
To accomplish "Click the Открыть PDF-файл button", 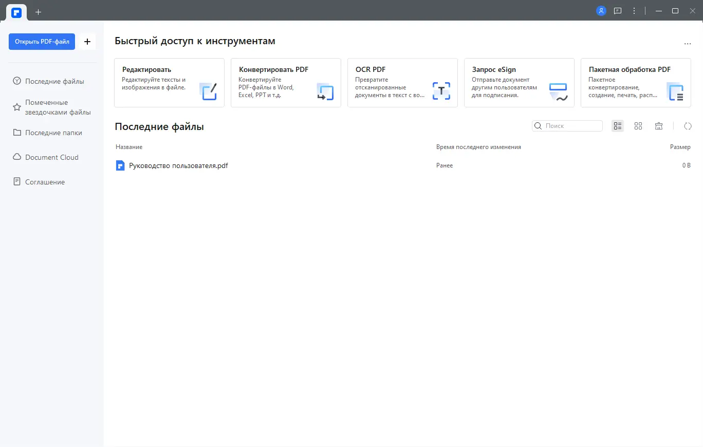I will click(x=42, y=42).
